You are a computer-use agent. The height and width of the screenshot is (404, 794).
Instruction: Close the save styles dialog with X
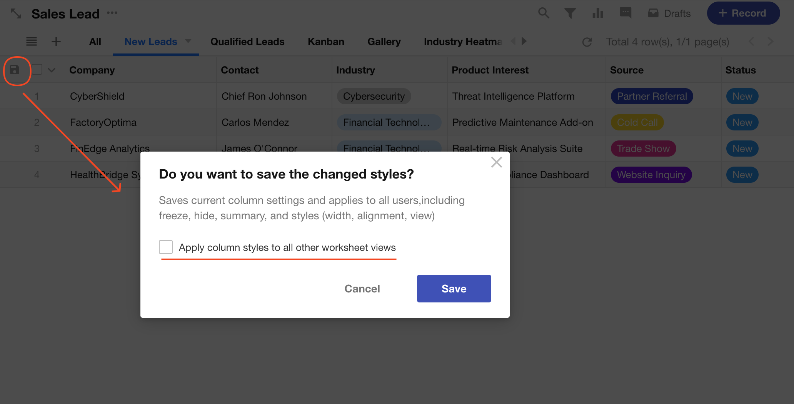pyautogui.click(x=496, y=162)
